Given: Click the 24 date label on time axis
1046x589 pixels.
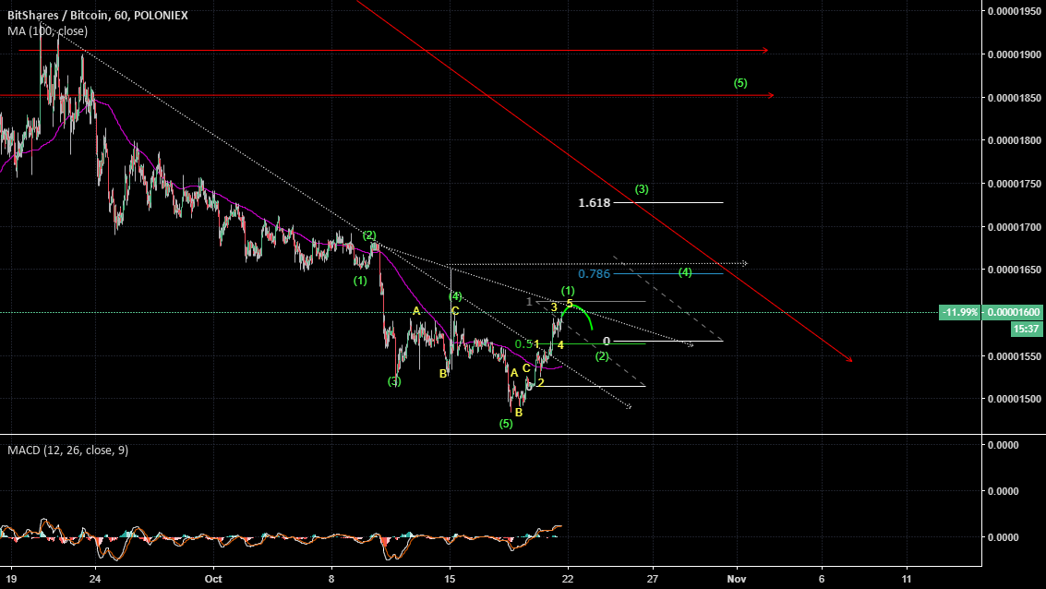Looking at the screenshot, I should [95, 578].
